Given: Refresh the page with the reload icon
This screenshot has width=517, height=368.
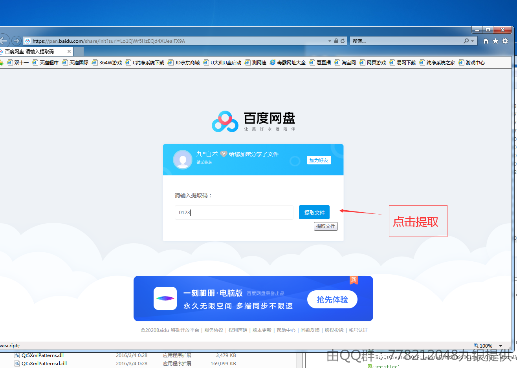Looking at the screenshot, I should [x=343, y=41].
